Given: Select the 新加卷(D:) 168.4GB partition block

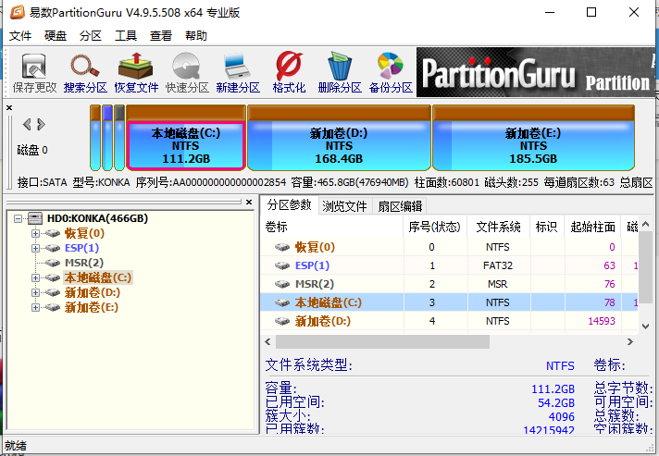Looking at the screenshot, I should pyautogui.click(x=339, y=138).
